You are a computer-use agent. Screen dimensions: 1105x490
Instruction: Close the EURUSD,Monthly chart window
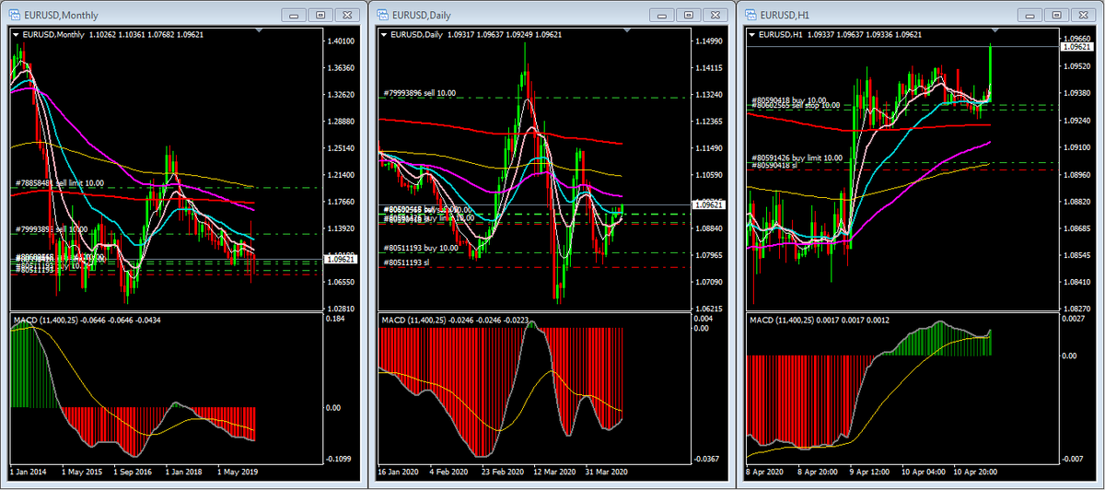346,15
